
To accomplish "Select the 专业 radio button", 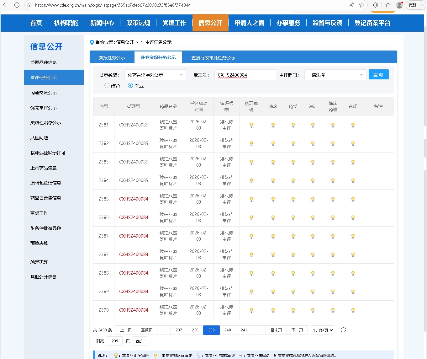I will [130, 85].
